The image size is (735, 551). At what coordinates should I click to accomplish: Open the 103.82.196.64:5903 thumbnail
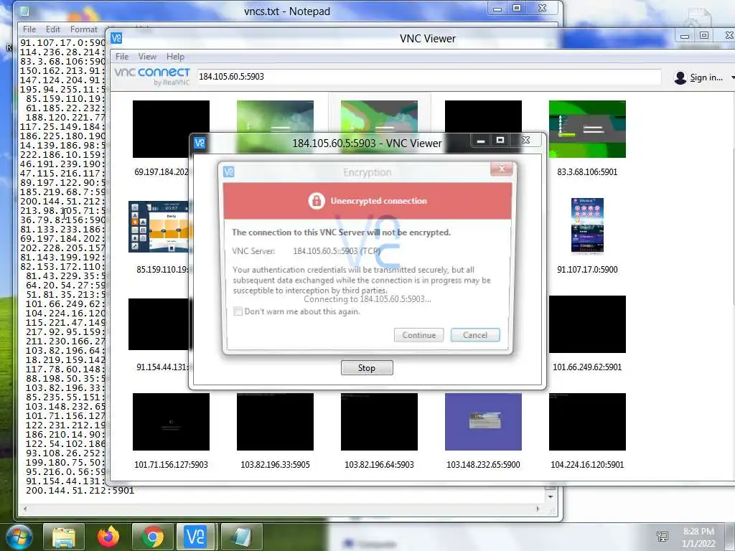pyautogui.click(x=379, y=422)
